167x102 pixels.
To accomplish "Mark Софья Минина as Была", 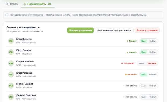I will [142, 63].
